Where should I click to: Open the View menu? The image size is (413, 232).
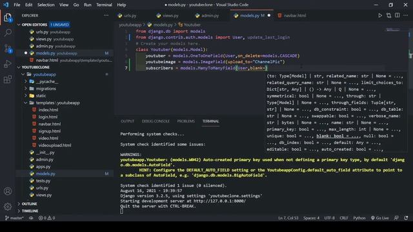64,5
